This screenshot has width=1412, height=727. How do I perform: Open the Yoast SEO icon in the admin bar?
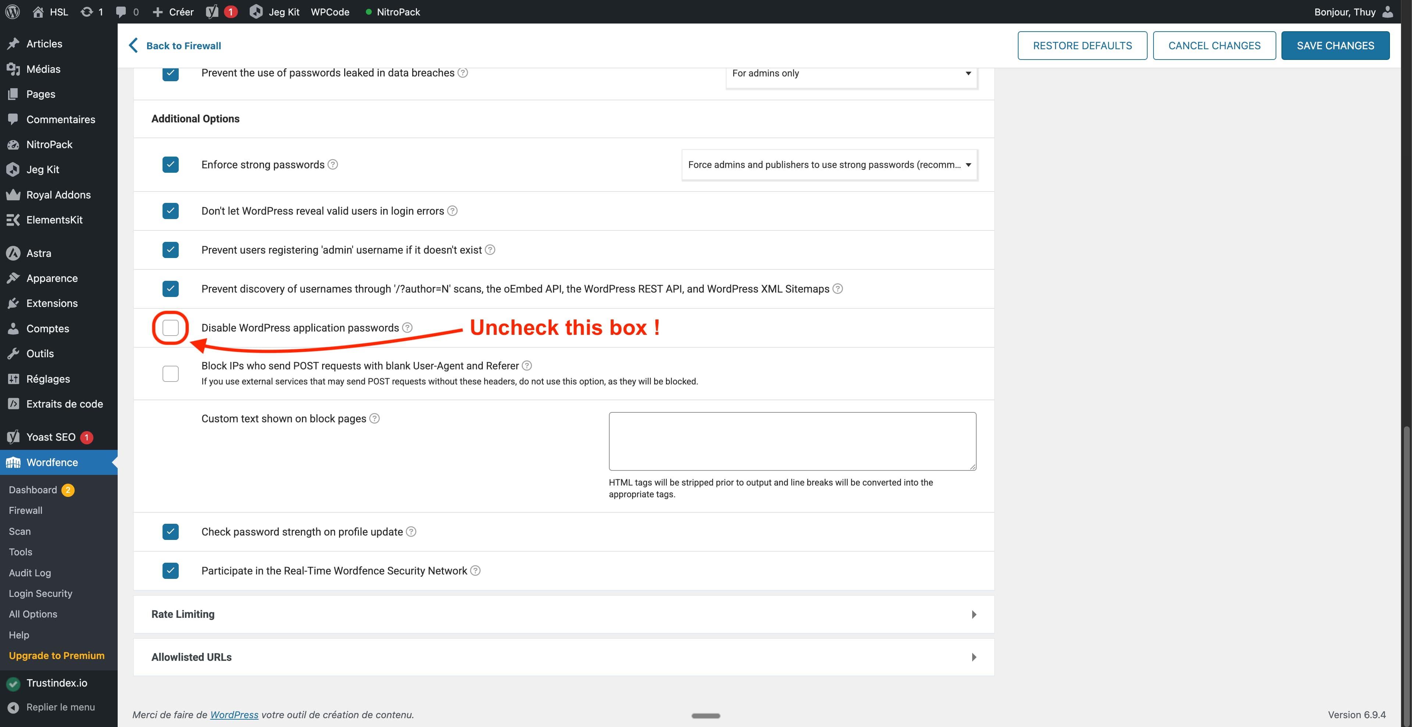[x=213, y=11]
